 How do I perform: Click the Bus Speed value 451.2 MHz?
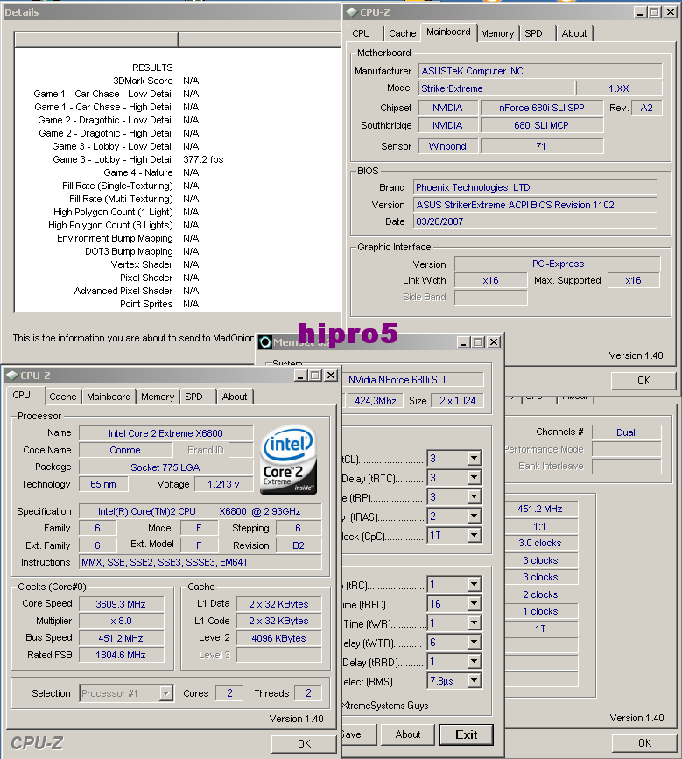[x=121, y=638]
